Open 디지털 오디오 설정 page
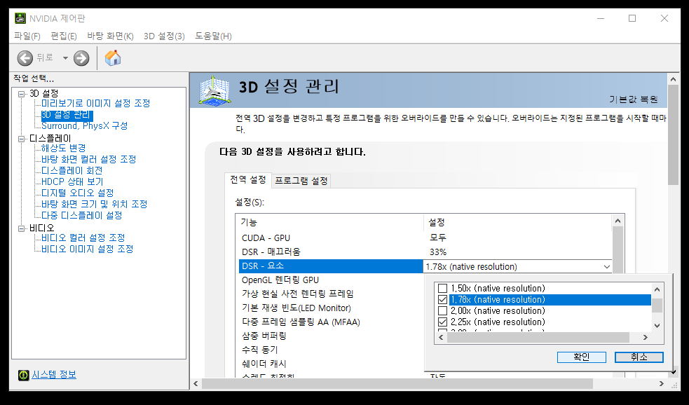Viewport: 689px width, 405px height. click(77, 193)
